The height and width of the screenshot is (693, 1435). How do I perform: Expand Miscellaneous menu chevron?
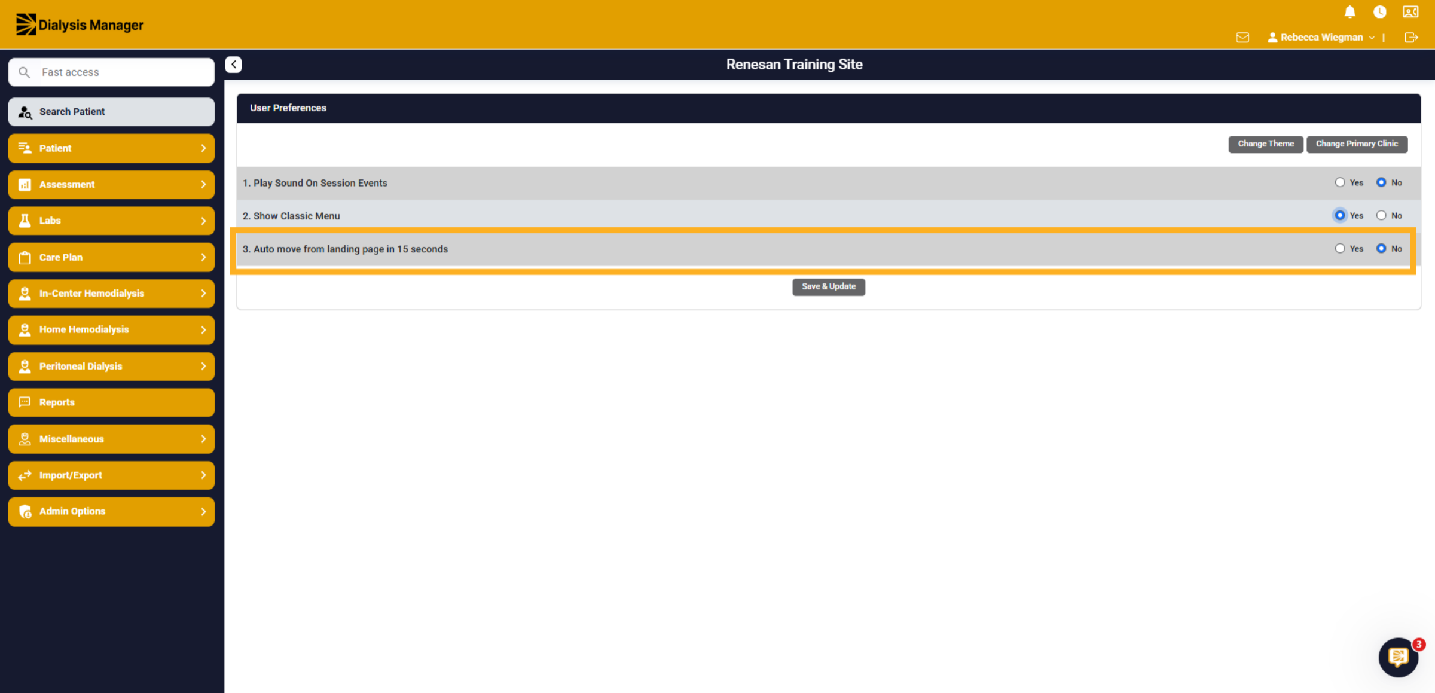click(203, 439)
